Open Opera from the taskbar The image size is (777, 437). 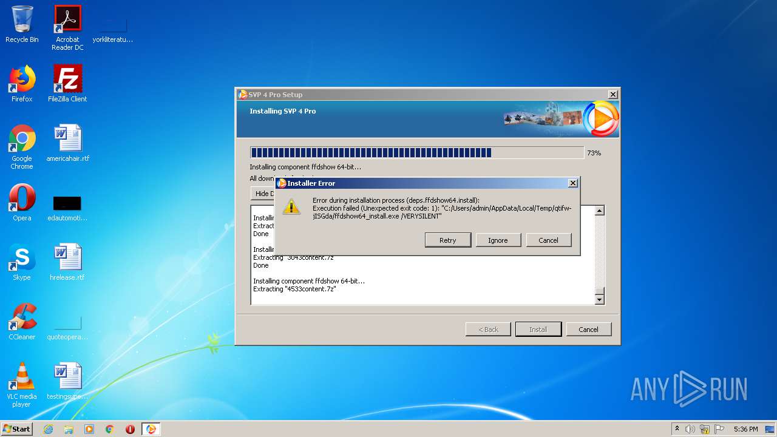tap(130, 429)
